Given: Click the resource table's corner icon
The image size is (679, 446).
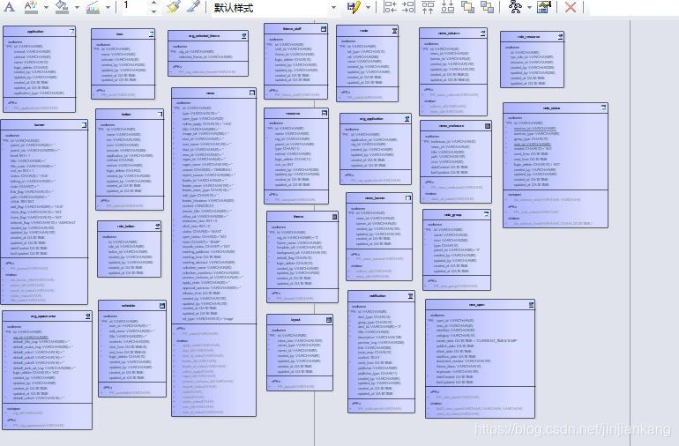Looking at the screenshot, I should pos(325,113).
